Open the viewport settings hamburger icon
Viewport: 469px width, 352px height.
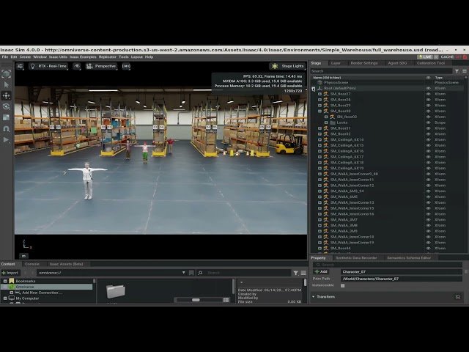[x=20, y=66]
